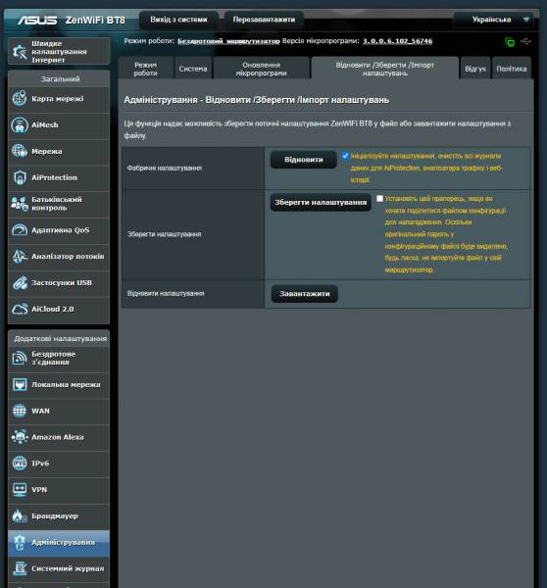Viewport: 547px width, 588px height.
Task: Select the Аналізатор потоків menu label
Action: pyautogui.click(x=68, y=257)
